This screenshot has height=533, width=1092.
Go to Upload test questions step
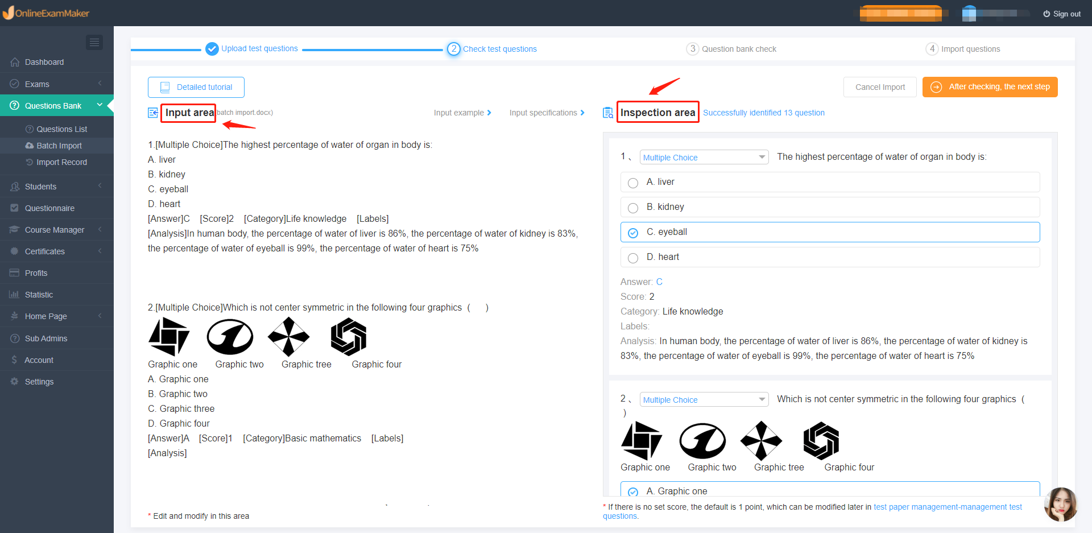click(251, 49)
